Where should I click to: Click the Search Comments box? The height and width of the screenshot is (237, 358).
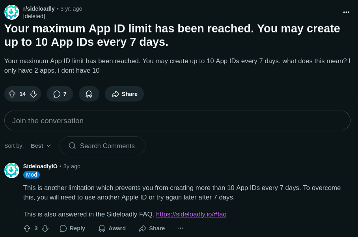[103, 146]
